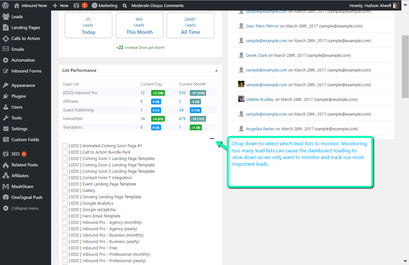Click the -19 (725) badge for Newsletter
The image size is (409, 265).
[x=198, y=119]
